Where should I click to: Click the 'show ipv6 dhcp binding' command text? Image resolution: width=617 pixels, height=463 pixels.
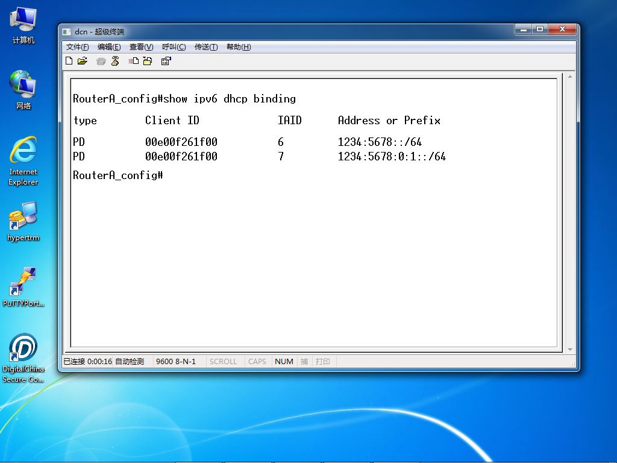[230, 99]
